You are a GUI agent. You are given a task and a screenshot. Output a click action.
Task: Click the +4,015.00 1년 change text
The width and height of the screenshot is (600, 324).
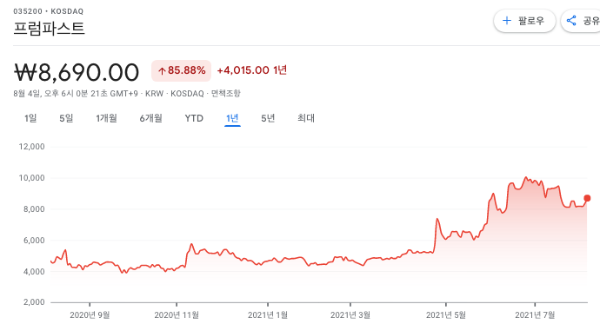point(252,70)
